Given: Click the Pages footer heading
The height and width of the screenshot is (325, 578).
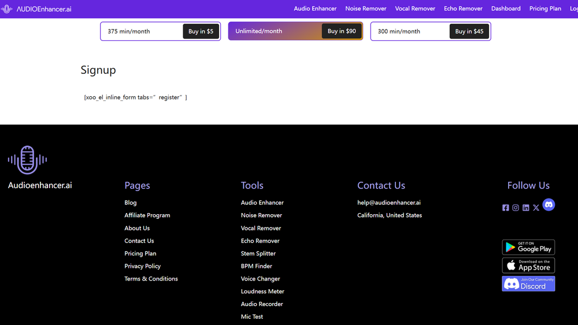Looking at the screenshot, I should 137,185.
